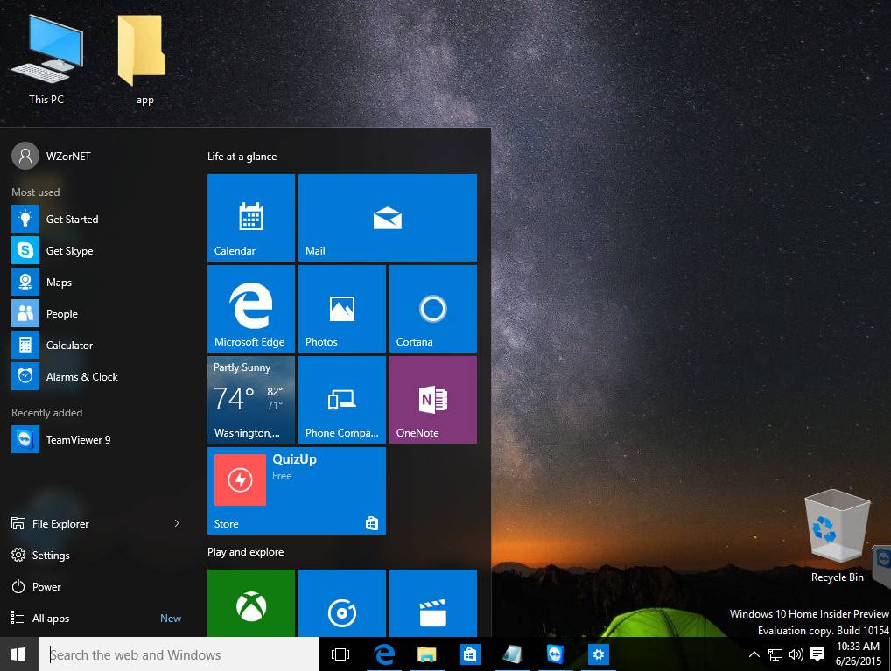Open the Action Center notifications icon

[x=817, y=654]
